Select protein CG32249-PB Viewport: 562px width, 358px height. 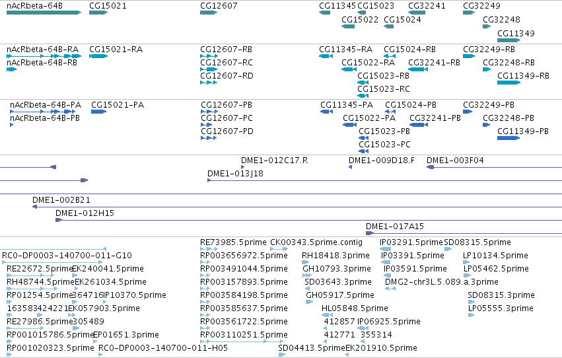click(x=468, y=112)
